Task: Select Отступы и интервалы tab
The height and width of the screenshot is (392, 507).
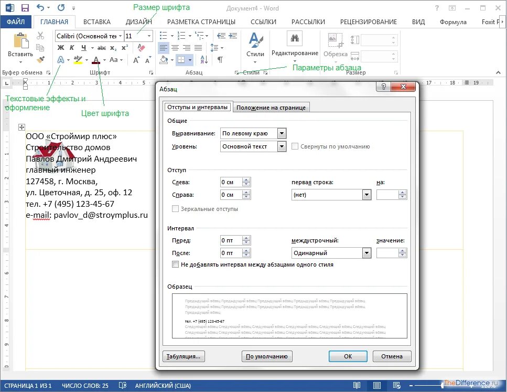Action: [197, 107]
